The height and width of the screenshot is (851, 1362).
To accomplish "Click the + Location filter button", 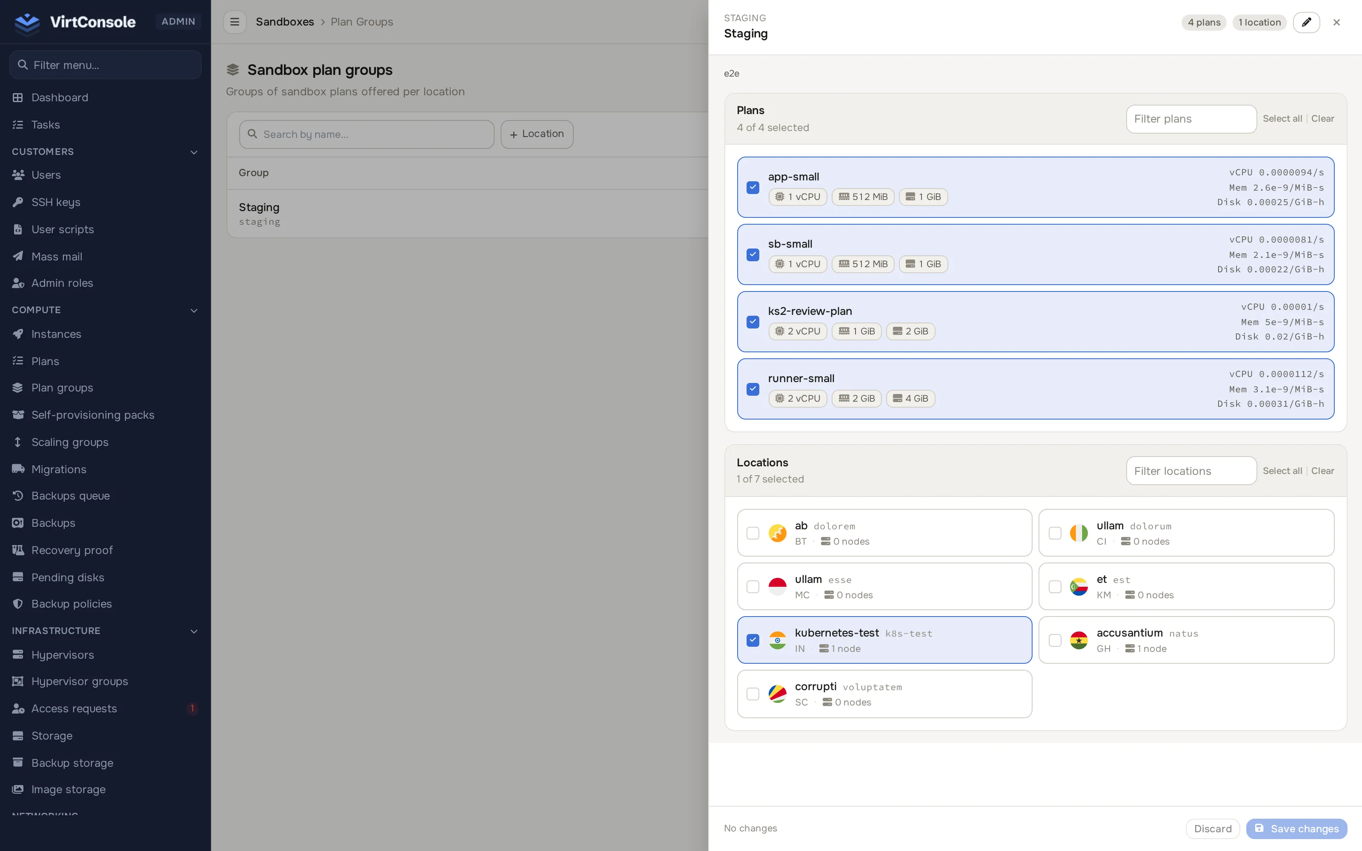I will 537,134.
